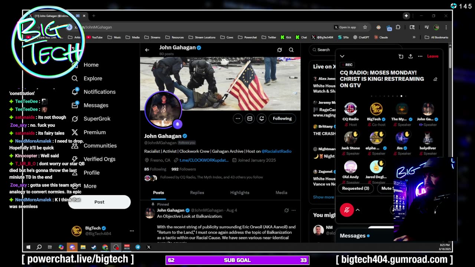Image resolution: width=475 pixels, height=267 pixels.
Task: Open the Powerchat bookmarks folder
Action: pyautogui.click(x=248, y=37)
